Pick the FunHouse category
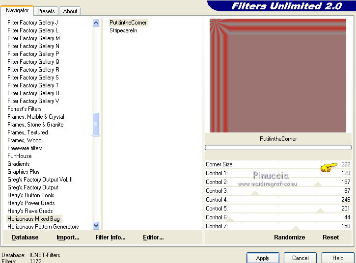The width and height of the screenshot is (356, 263). (19, 156)
